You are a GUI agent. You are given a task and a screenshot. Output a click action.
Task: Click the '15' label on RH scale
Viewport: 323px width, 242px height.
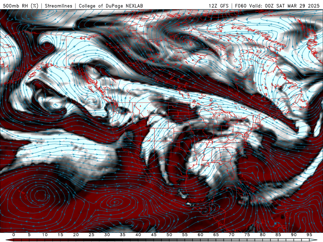60,235
